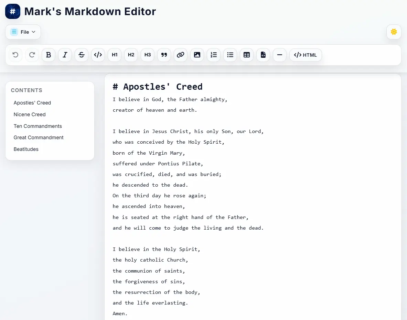Image resolution: width=407 pixels, height=320 pixels.
Task: Apply Heading 2 formatting
Action: click(x=131, y=55)
